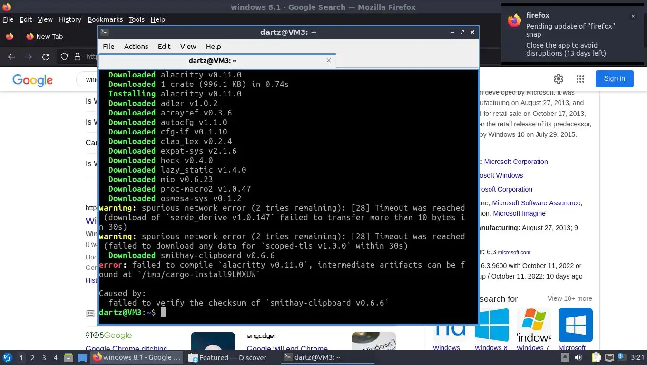This screenshot has height=365, width=647.
Task: Open Firefox Help menu
Action: click(157, 19)
